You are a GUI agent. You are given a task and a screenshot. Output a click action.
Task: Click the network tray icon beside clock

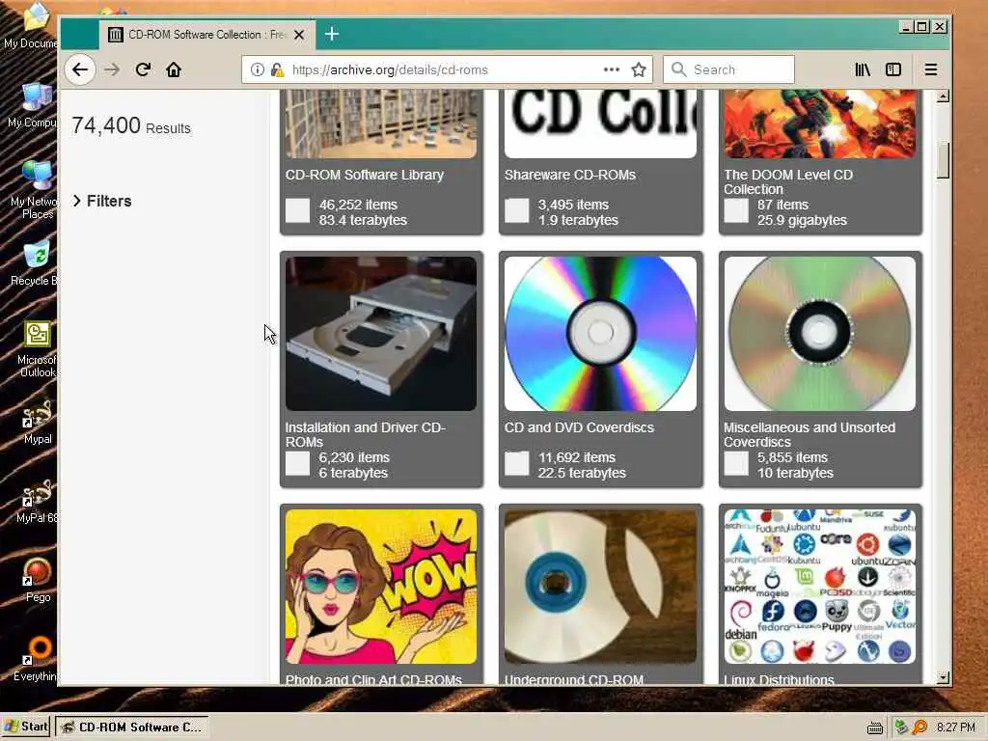click(901, 727)
